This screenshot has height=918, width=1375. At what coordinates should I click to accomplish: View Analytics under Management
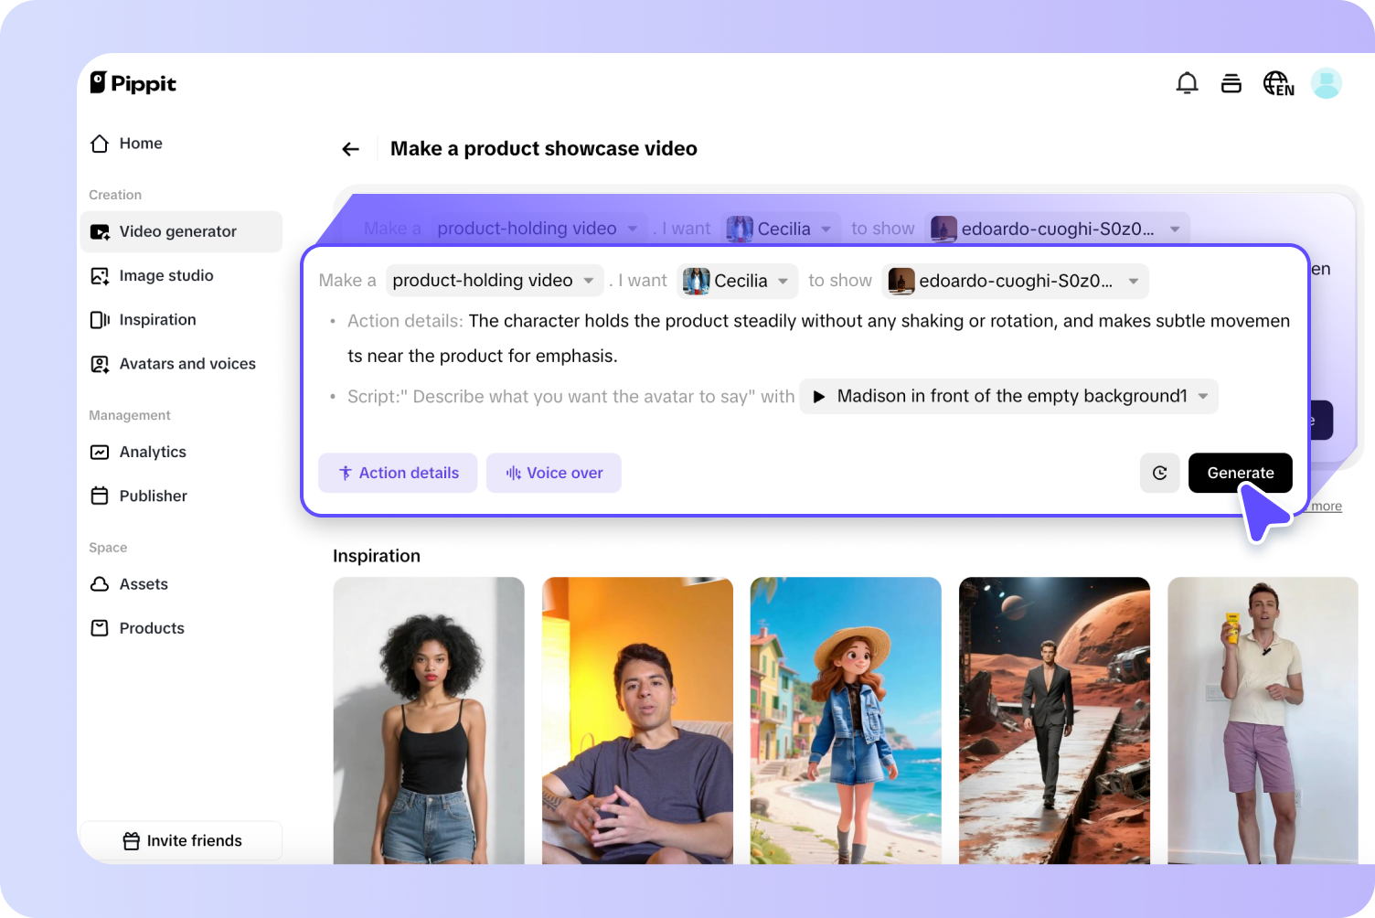click(152, 451)
